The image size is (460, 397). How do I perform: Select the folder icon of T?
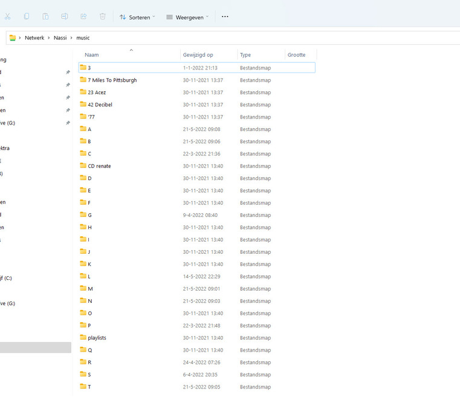83,387
